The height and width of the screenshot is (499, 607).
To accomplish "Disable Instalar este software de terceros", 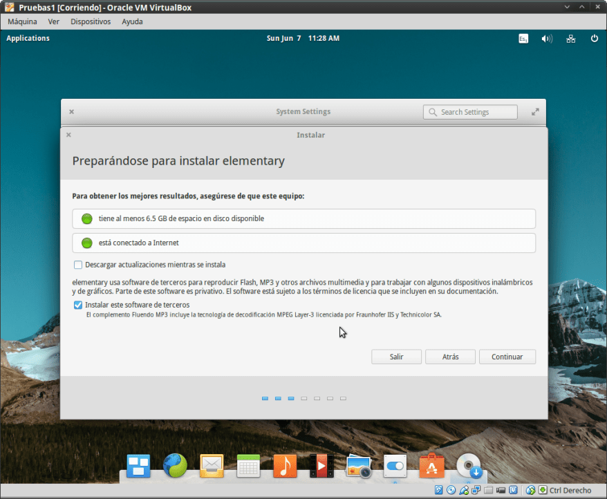I will click(x=77, y=305).
